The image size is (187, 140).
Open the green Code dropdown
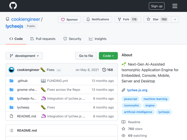coord(108,56)
